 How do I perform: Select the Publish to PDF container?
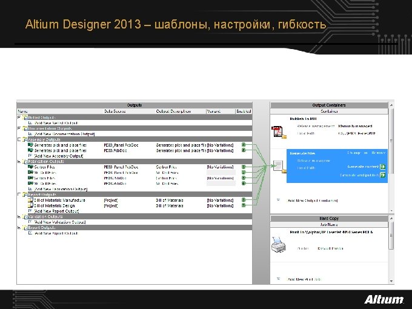pyautogui.click(x=329, y=131)
